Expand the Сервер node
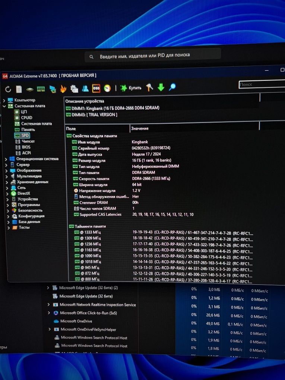 [6, 165]
